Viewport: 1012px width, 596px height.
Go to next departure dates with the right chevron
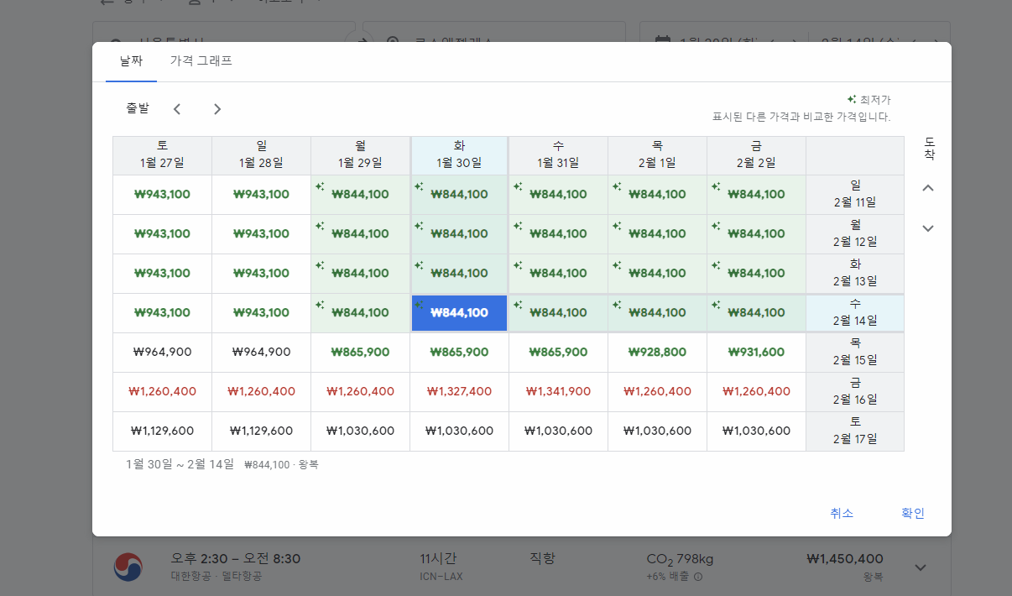click(x=216, y=108)
